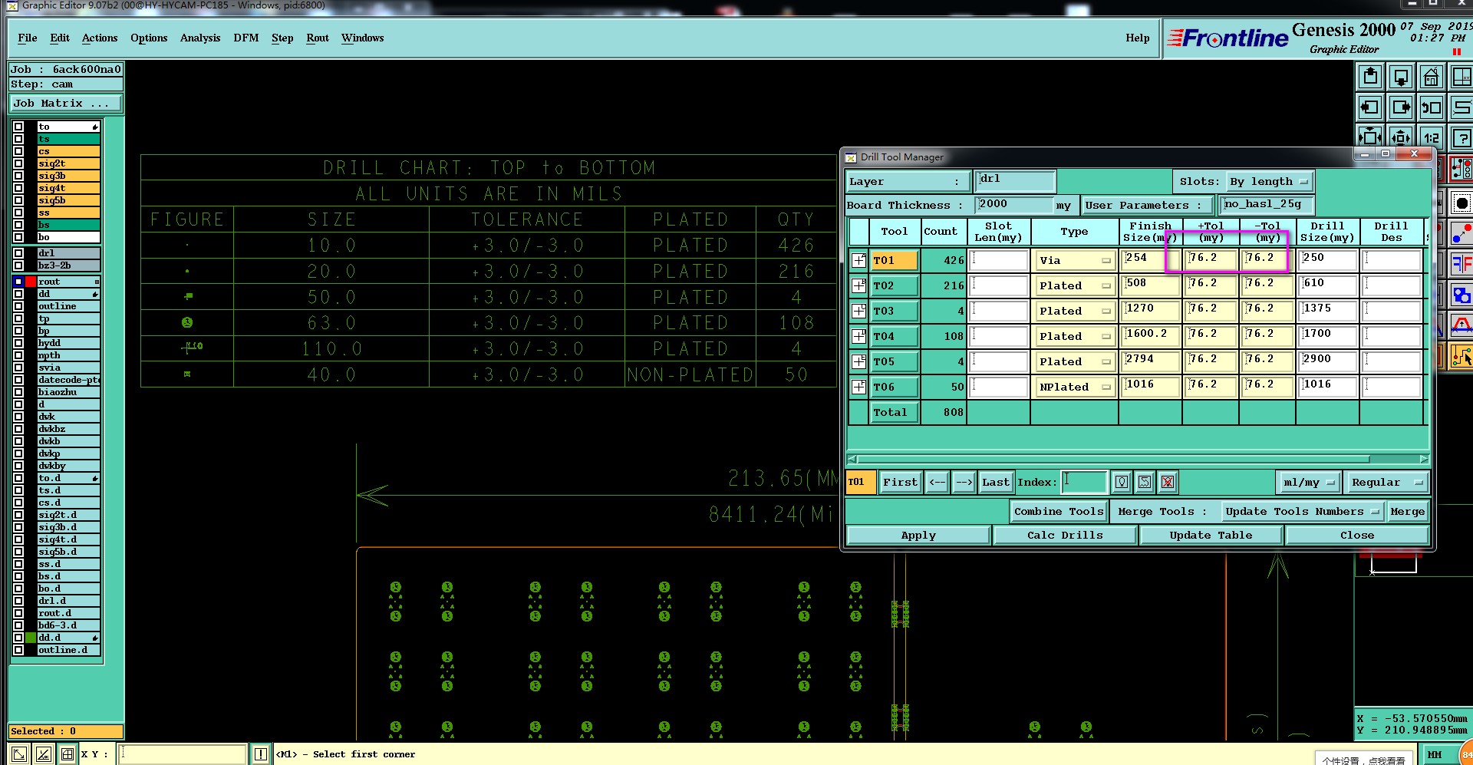1473x765 pixels.
Task: Toggle the checkbox for layer 'svia'
Action: click(18, 368)
